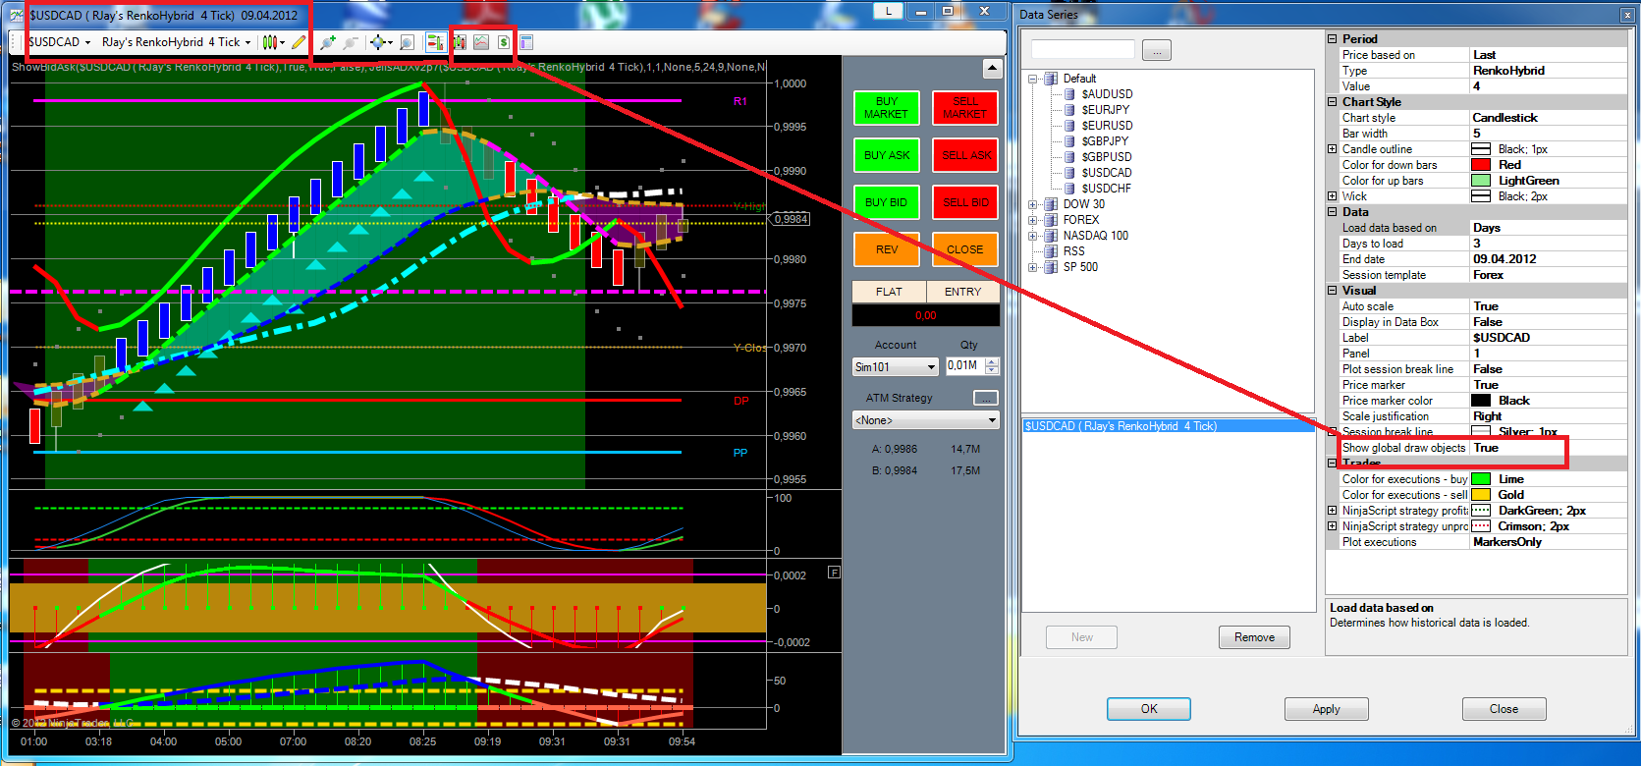Screen dimensions: 1641x766
Task: Click the Remove data series button
Action: pos(1255,637)
